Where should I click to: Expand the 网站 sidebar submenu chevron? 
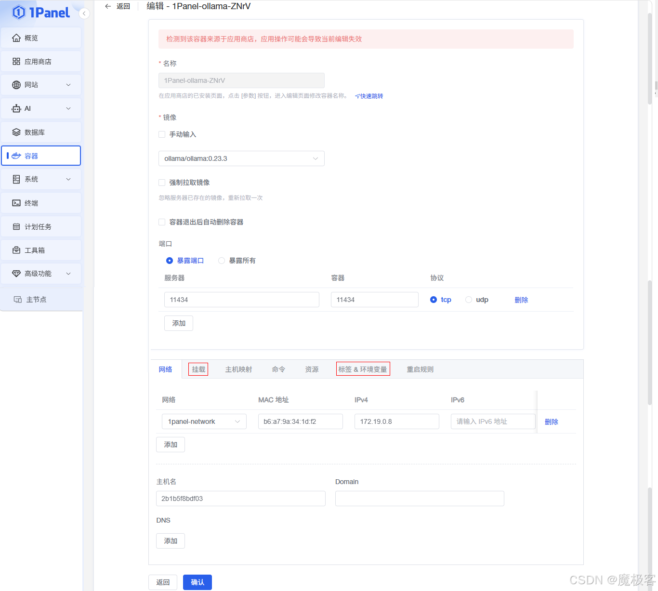pyautogui.click(x=68, y=85)
